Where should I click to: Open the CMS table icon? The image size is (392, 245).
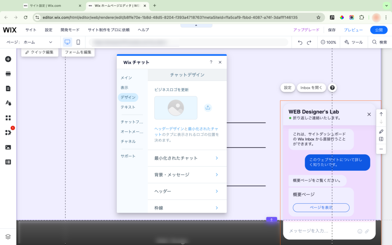[8, 162]
